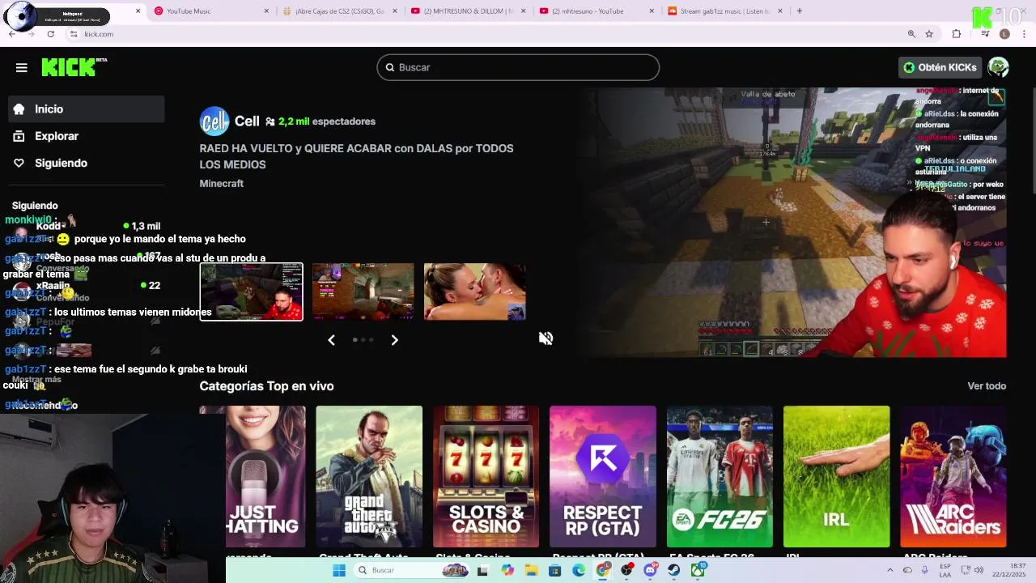Open Task View in taskbar
The width and height of the screenshot is (1036, 583).
482,571
